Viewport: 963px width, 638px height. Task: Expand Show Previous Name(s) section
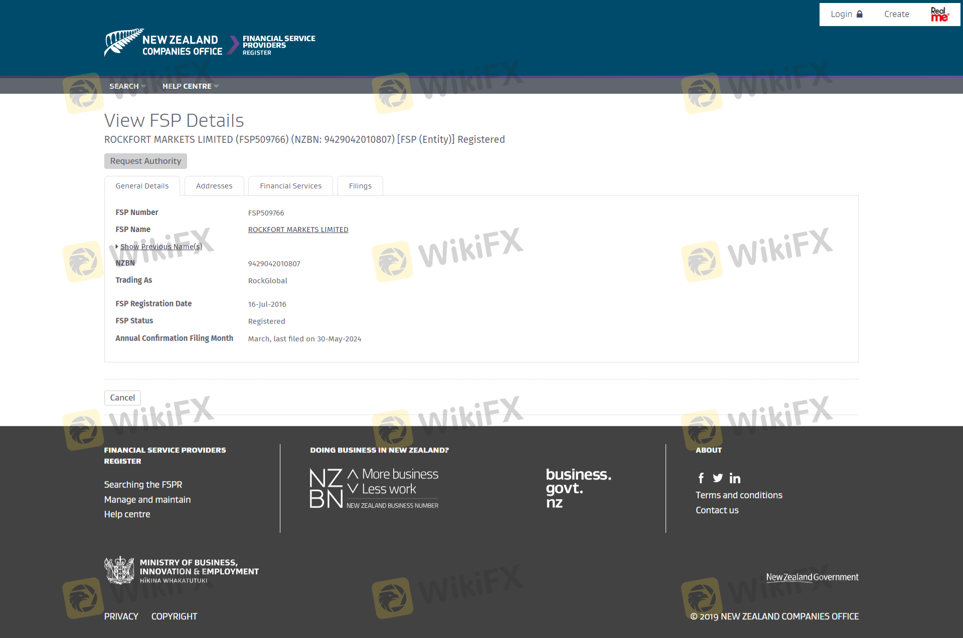161,247
